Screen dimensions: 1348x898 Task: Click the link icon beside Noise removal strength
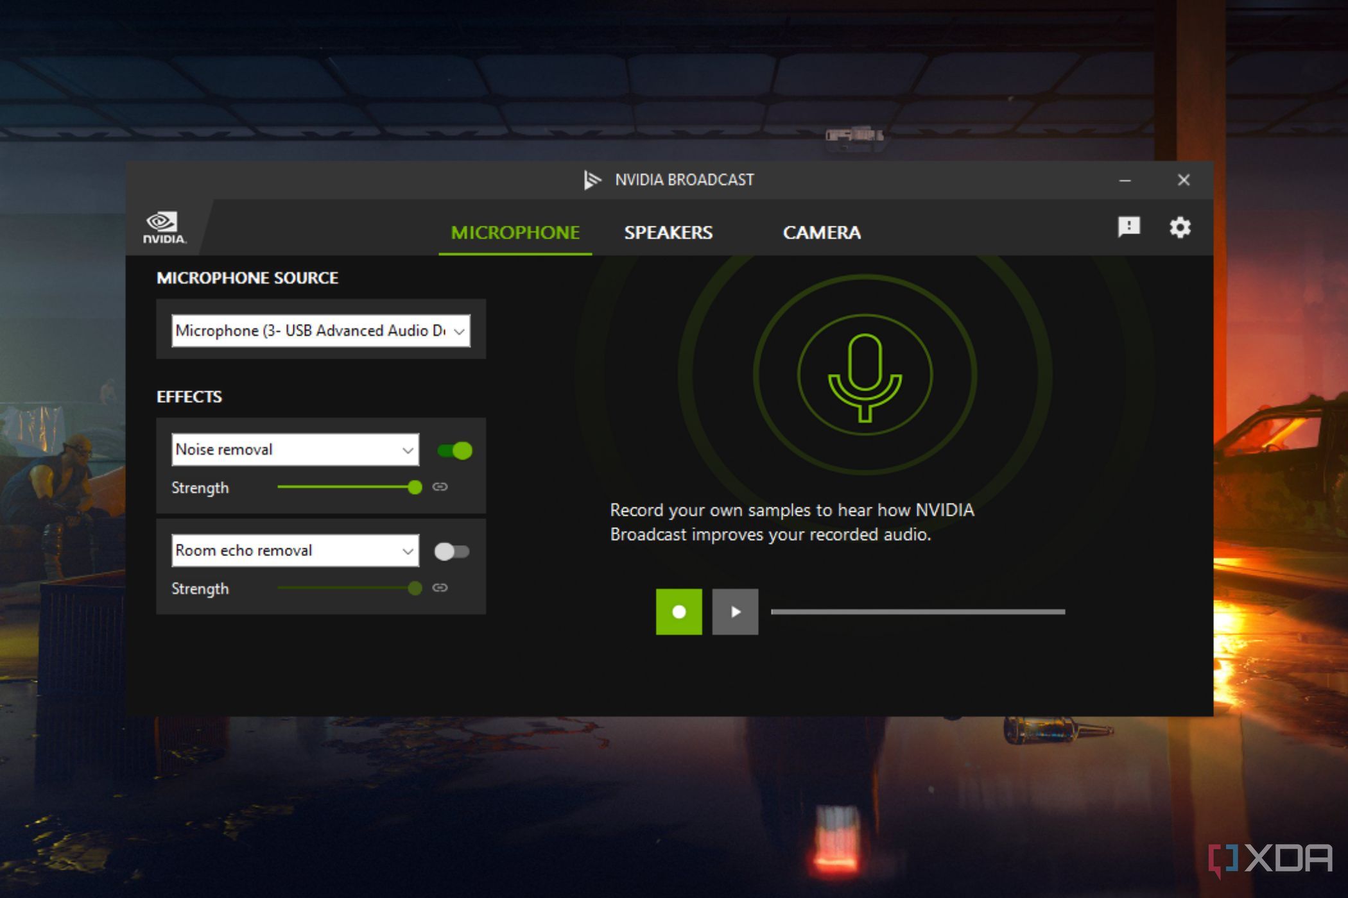point(440,487)
